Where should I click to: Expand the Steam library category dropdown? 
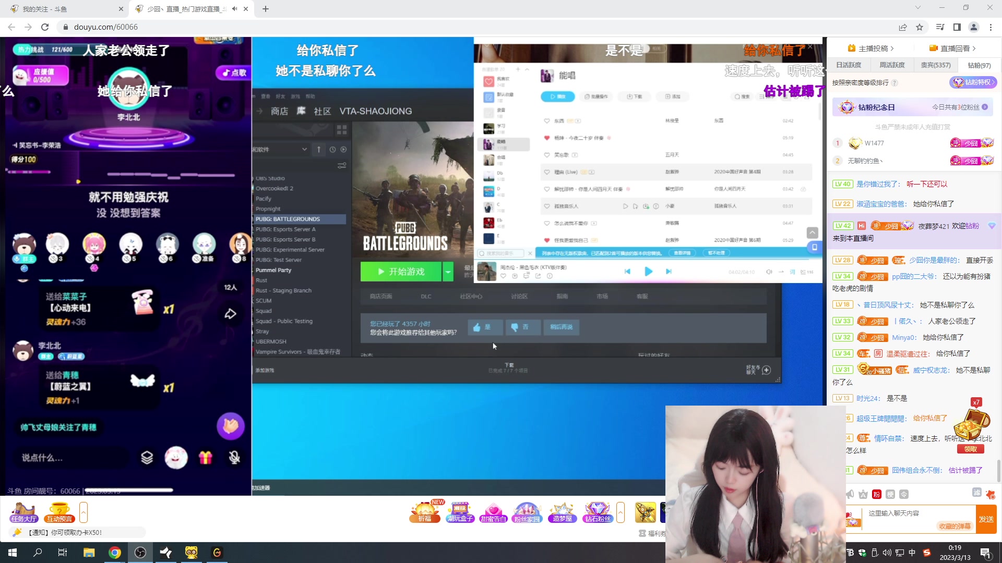tap(304, 150)
